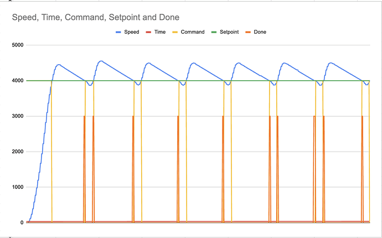Image resolution: width=382 pixels, height=238 pixels.
Task: Click the 4000 y-axis label
Action: tap(18, 81)
